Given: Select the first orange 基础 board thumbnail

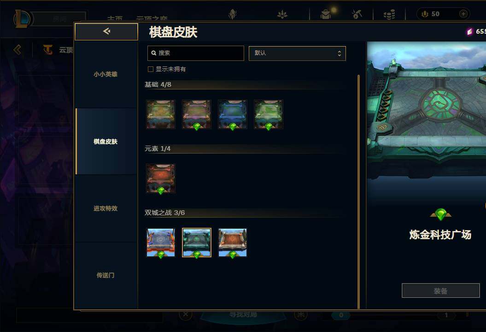Looking at the screenshot, I should pos(161,114).
